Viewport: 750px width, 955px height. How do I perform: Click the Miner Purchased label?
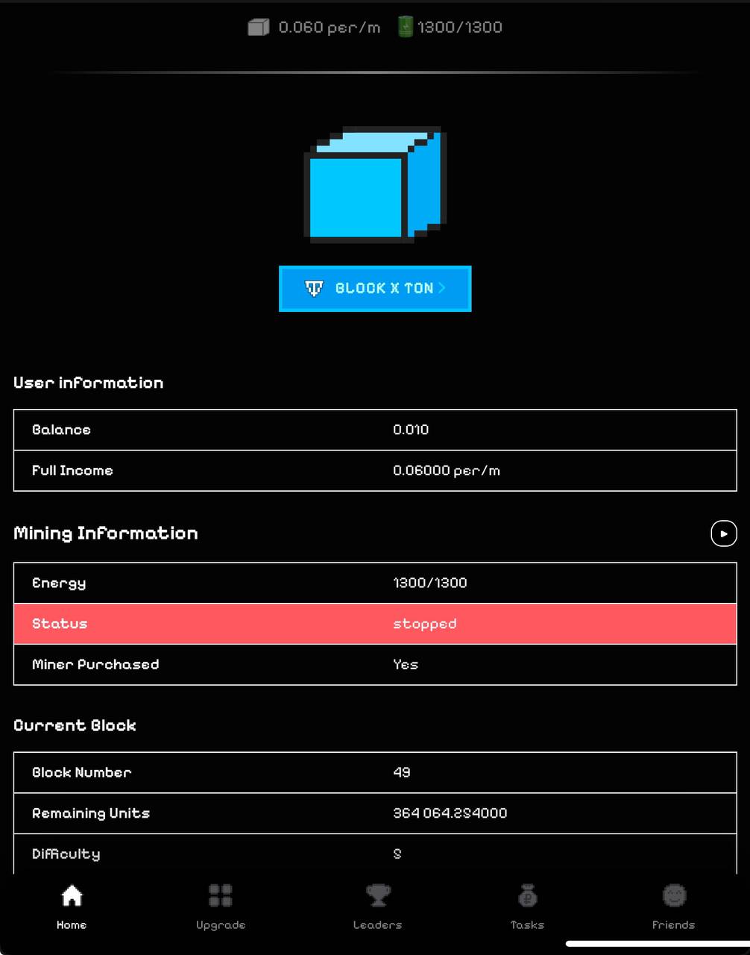[x=95, y=665]
